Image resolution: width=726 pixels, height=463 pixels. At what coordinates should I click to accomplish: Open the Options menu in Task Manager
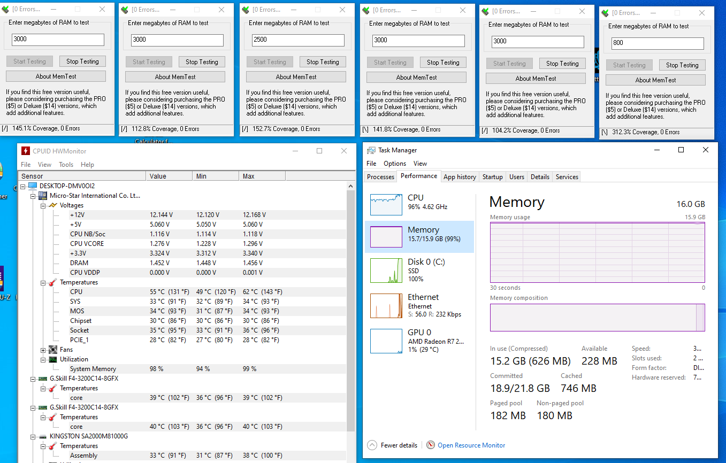[395, 164]
